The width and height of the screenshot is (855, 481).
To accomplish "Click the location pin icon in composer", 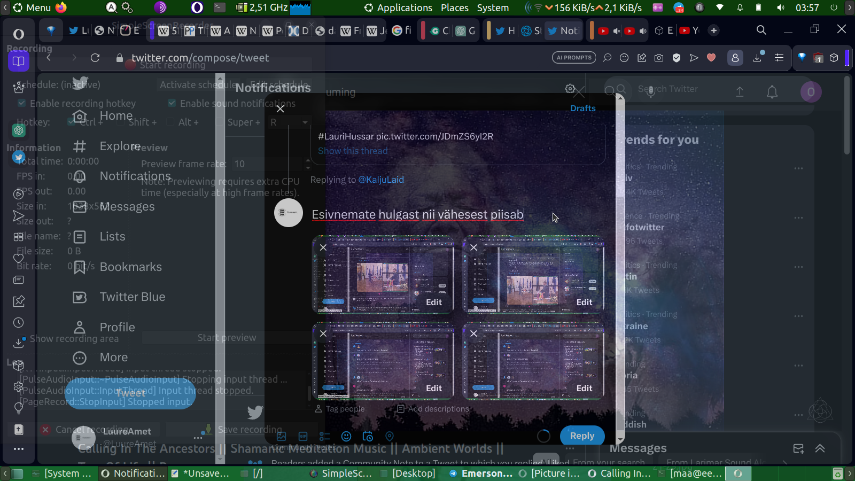I will click(390, 437).
